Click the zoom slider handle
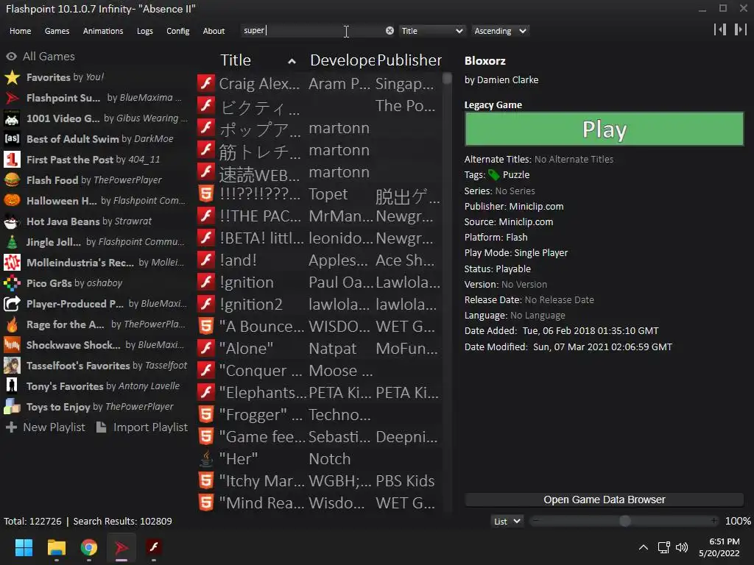The height and width of the screenshot is (565, 754). click(624, 522)
